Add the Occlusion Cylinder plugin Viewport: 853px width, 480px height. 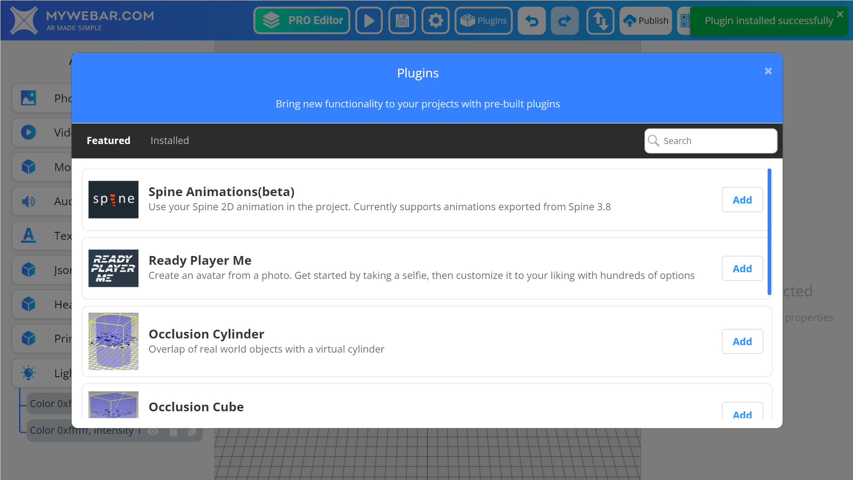(742, 341)
